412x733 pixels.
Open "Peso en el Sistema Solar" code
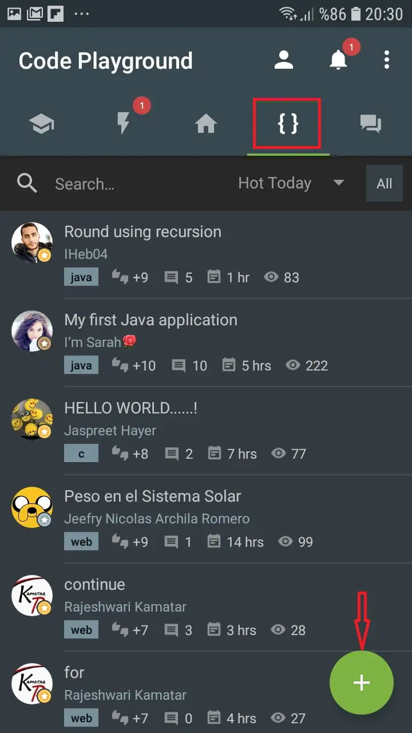(152, 496)
